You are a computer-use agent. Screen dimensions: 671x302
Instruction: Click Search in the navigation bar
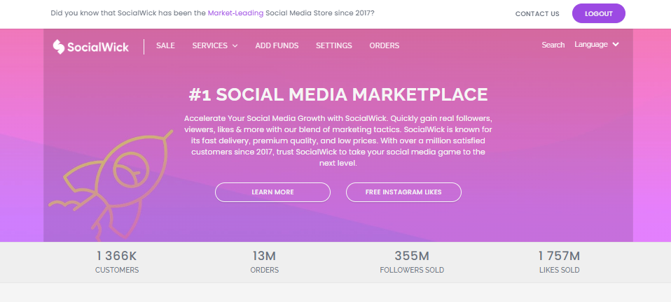pyautogui.click(x=553, y=45)
